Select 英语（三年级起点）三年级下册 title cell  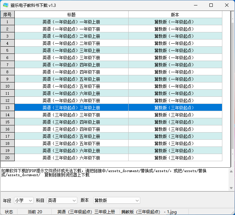[x=71, y=115]
